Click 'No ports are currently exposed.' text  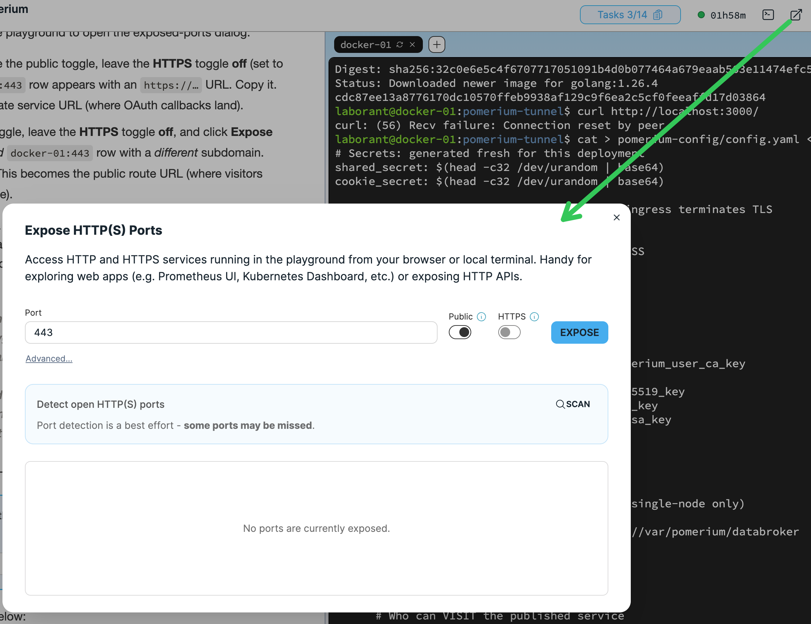point(316,528)
